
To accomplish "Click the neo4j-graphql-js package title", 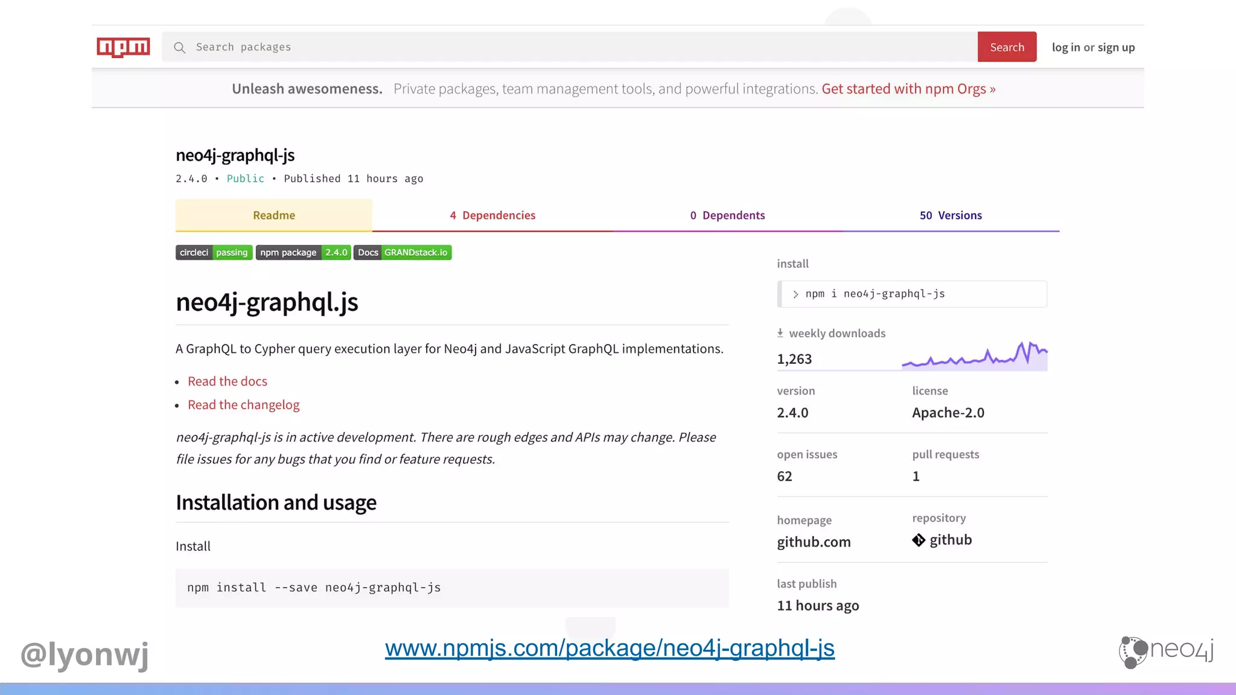I will pyautogui.click(x=235, y=155).
